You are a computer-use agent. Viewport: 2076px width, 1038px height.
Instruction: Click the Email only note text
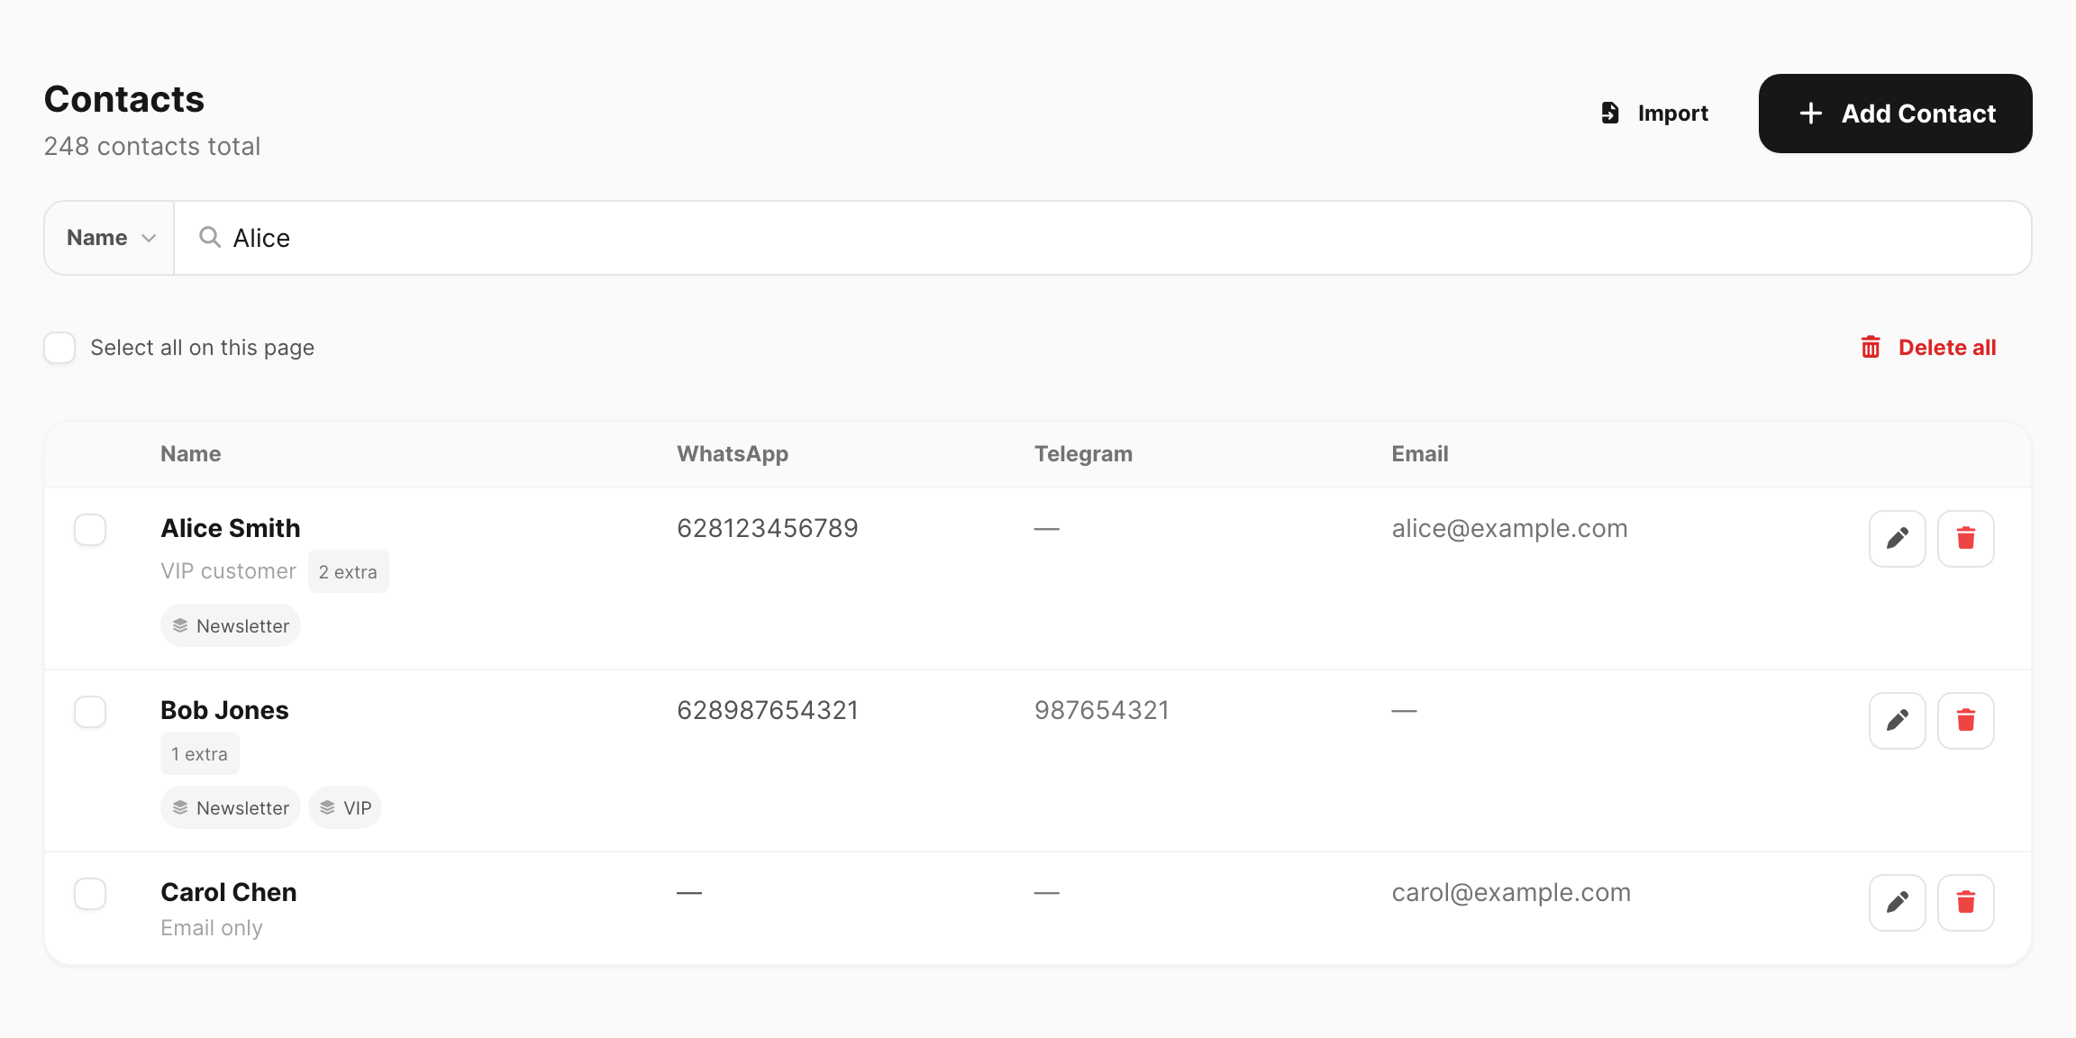click(212, 928)
